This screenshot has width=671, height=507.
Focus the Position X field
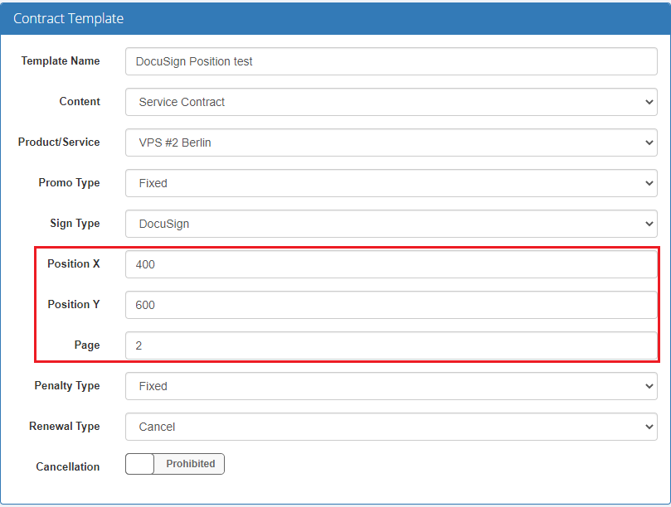(x=391, y=264)
